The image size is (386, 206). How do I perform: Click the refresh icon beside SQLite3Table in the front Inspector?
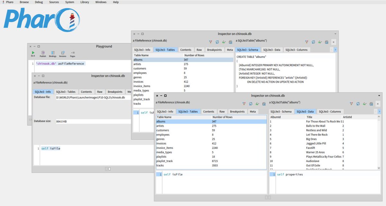point(358,104)
